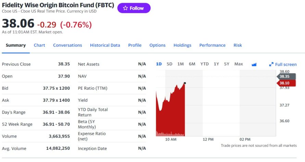Choose the 1Y chart range
Image resolution: width=305 pixels, height=162 pixels.
click(216, 64)
